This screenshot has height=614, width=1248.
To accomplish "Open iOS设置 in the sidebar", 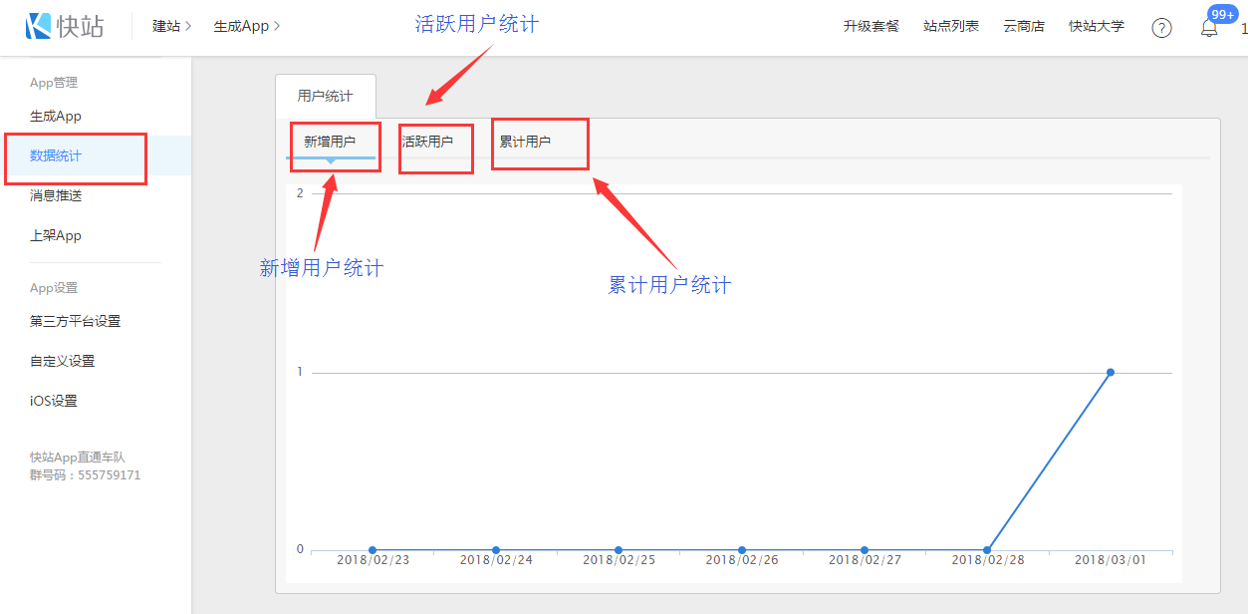I will pos(53,402).
